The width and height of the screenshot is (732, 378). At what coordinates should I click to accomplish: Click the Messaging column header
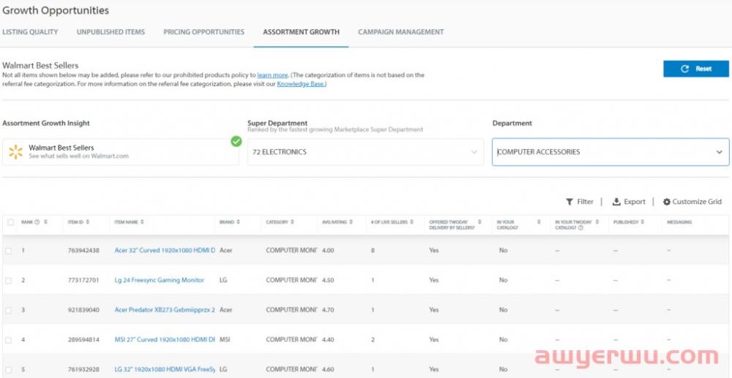pyautogui.click(x=679, y=222)
